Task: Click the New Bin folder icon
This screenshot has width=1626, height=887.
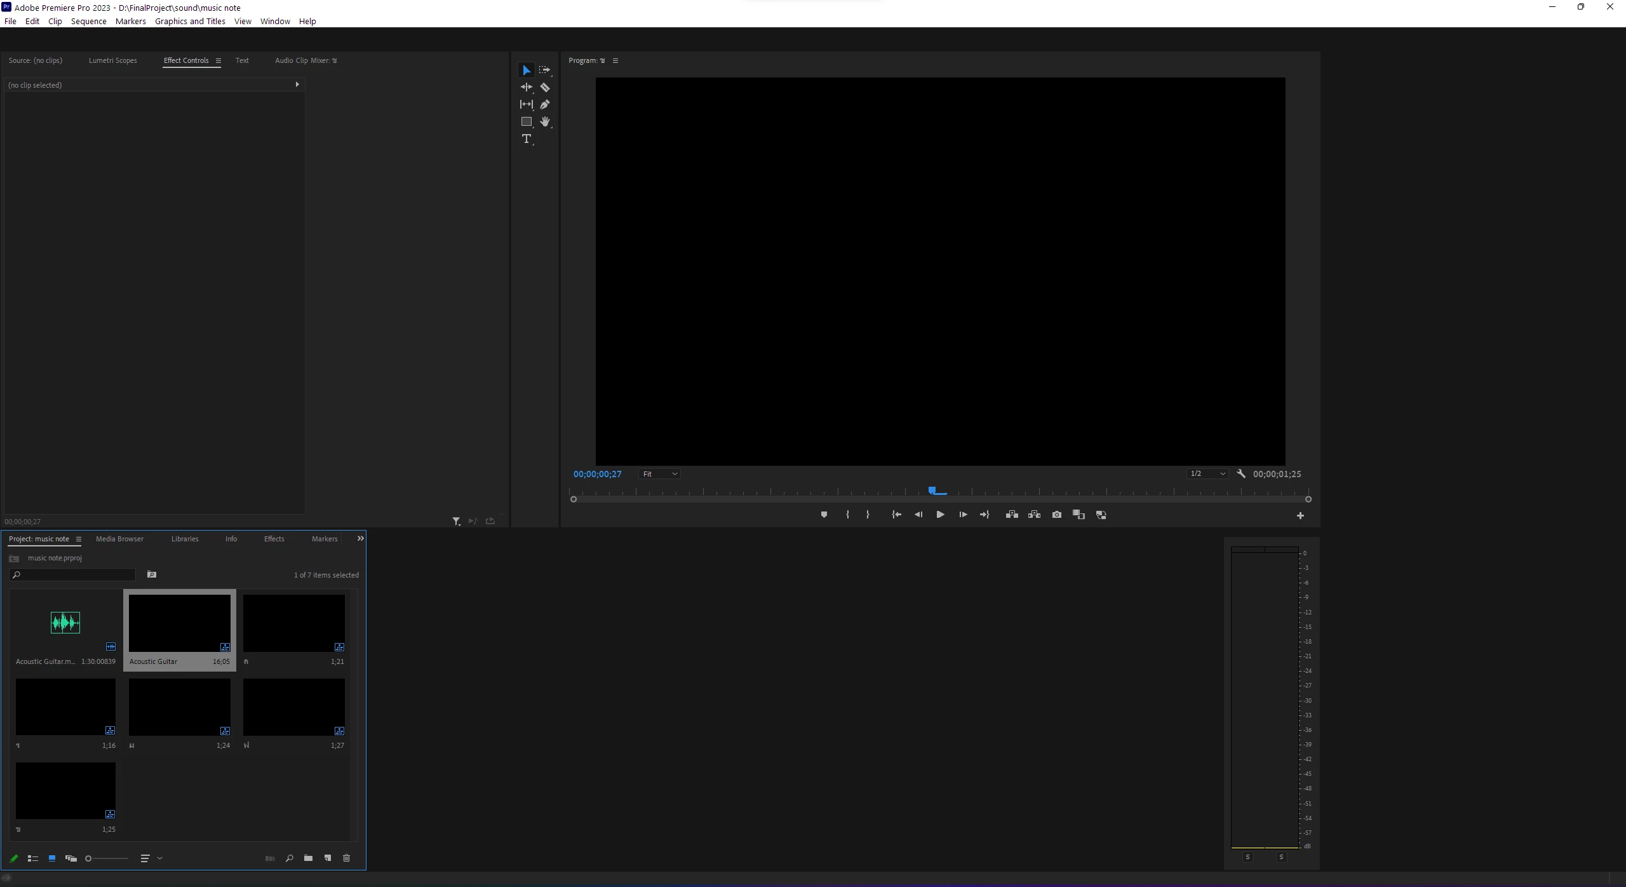Action: click(x=308, y=858)
